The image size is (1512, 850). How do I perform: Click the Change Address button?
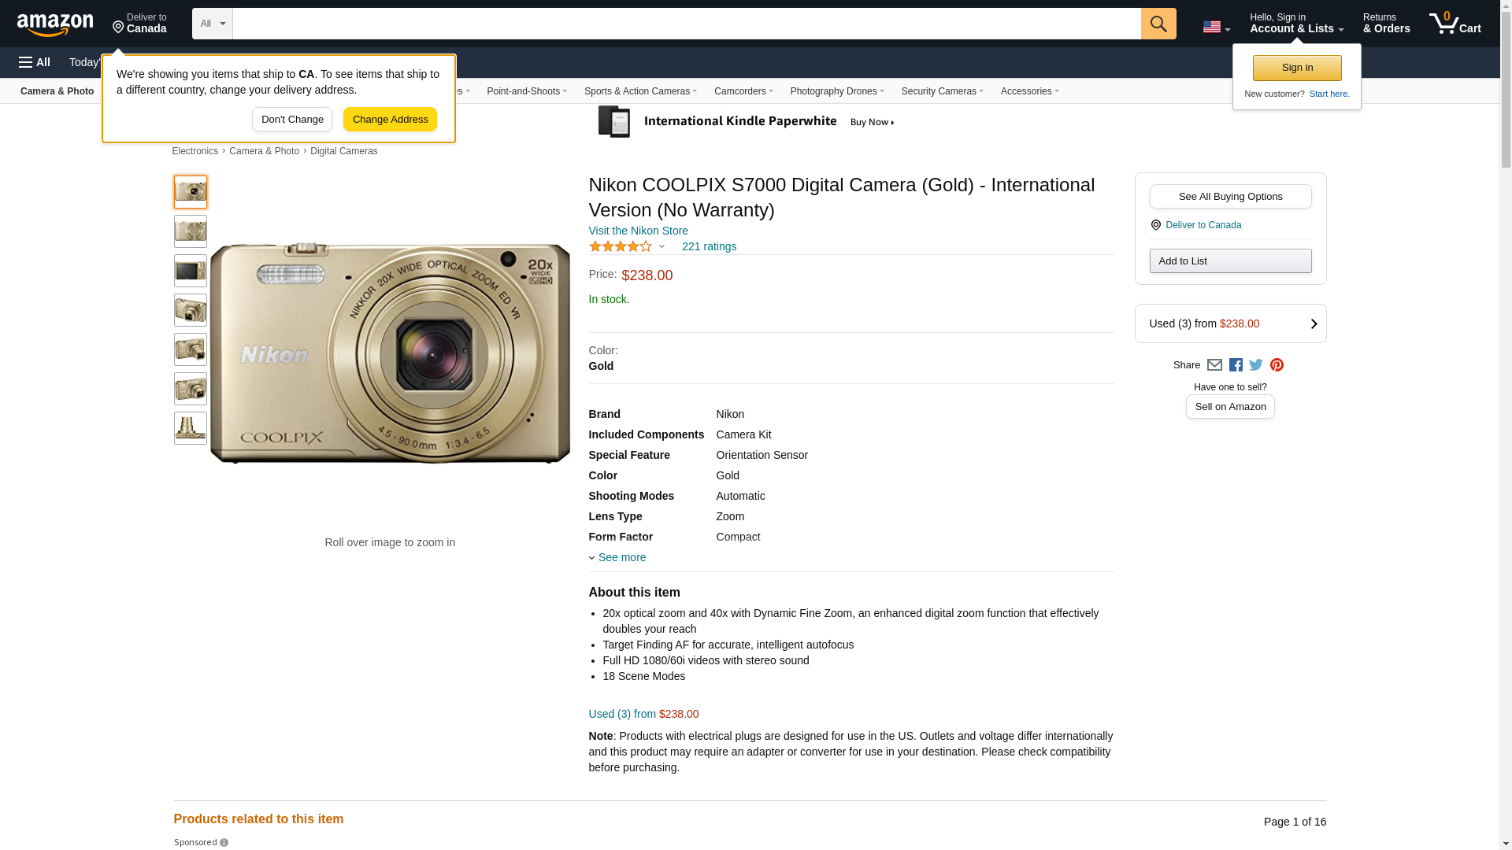(x=390, y=120)
